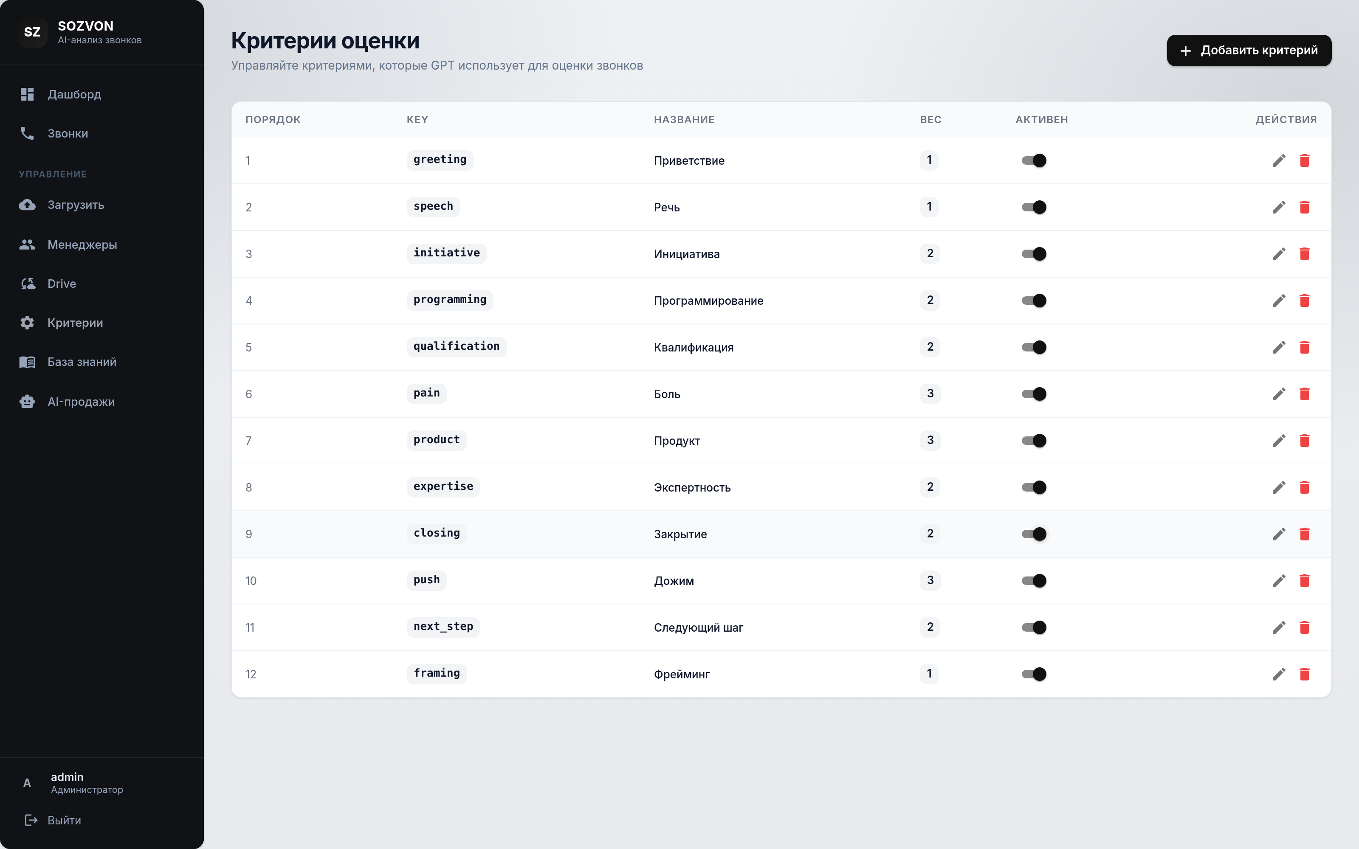Delete the speech criterion via trash icon

click(x=1305, y=207)
